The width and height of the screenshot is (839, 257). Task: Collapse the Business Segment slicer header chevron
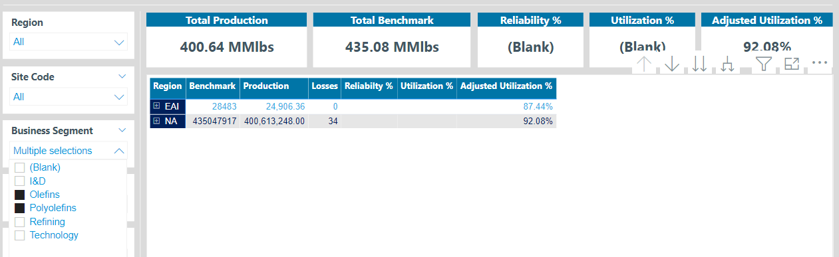point(122,131)
